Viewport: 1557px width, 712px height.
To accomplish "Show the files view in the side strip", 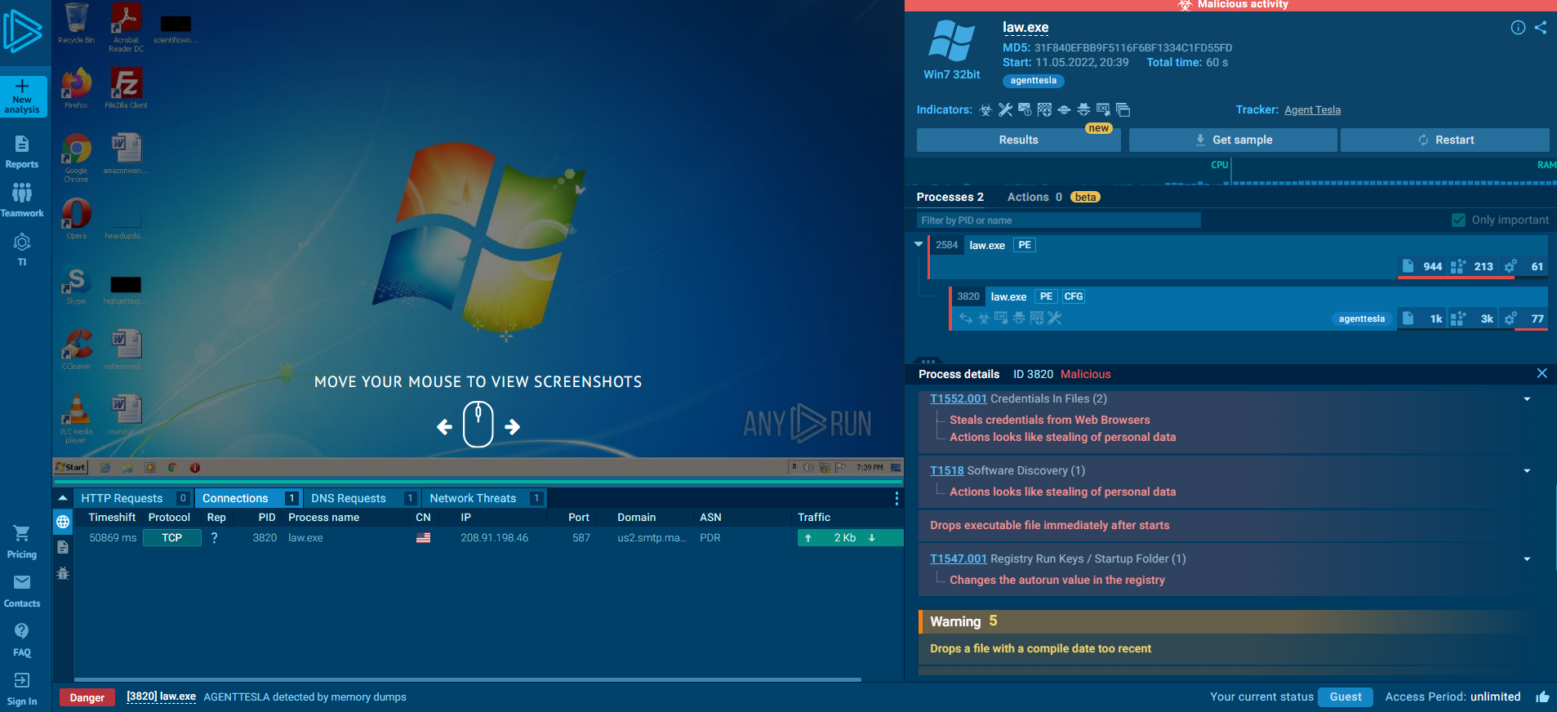I will (63, 548).
